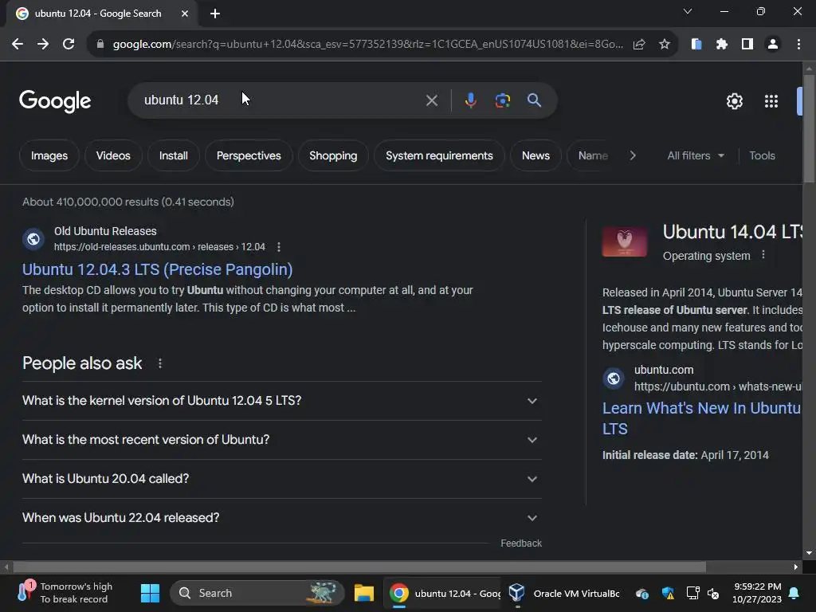Screen dimensions: 816x612
Task: Open more options for Old Ubuntu Releases result
Action: (279, 247)
